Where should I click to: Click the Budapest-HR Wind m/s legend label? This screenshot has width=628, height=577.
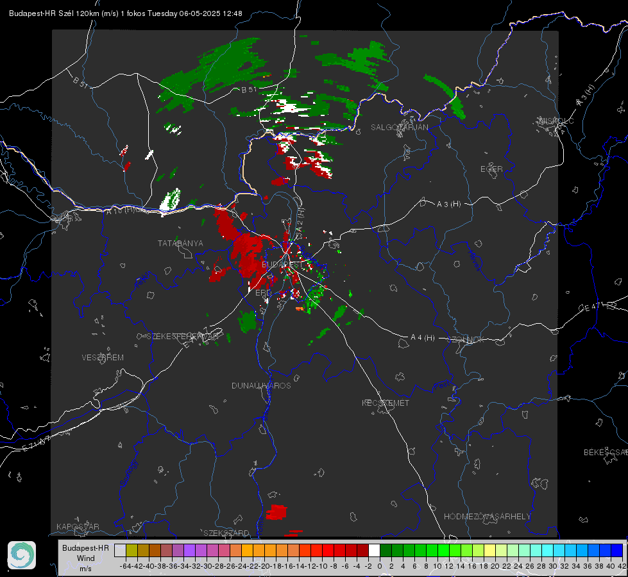click(x=86, y=558)
